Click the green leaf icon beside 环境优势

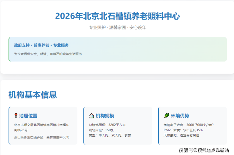[x=166, y=116]
